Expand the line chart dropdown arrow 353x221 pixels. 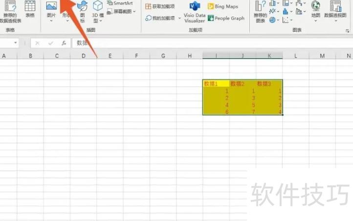278,11
